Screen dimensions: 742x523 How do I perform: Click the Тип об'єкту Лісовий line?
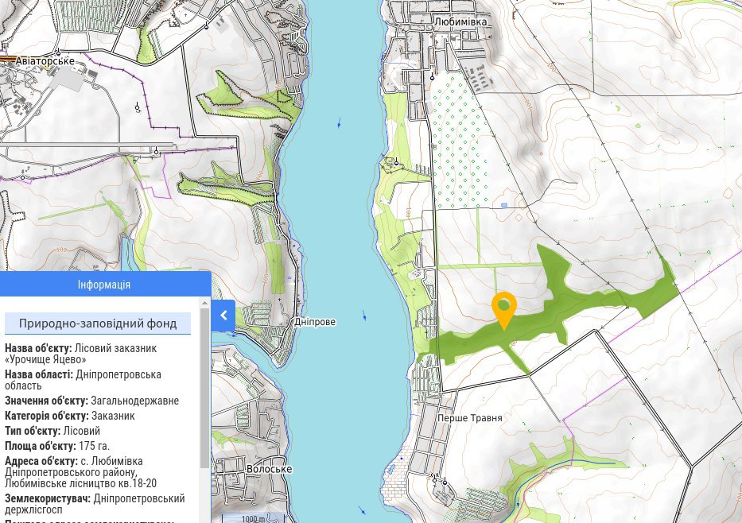[x=52, y=431]
